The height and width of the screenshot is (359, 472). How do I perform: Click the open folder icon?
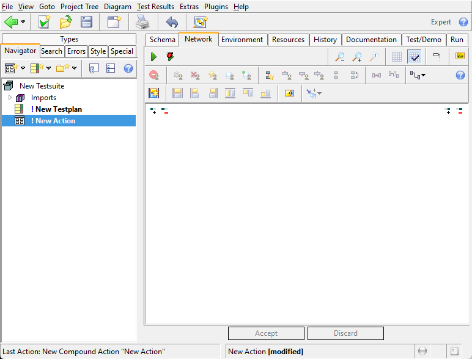(x=65, y=22)
